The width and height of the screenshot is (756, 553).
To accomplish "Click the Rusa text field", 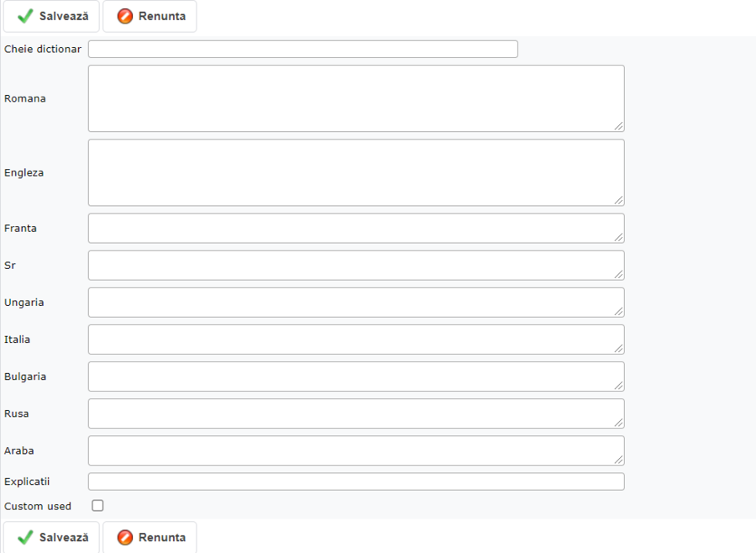I will [x=355, y=413].
